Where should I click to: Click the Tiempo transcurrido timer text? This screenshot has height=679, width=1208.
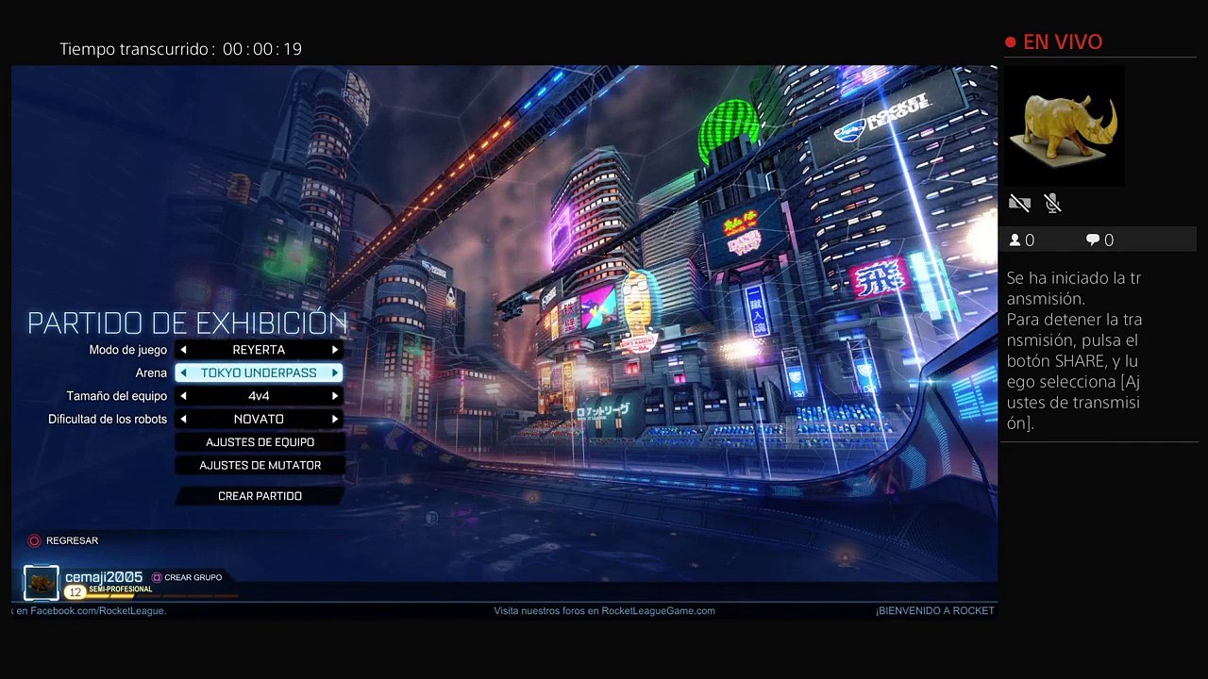click(180, 49)
